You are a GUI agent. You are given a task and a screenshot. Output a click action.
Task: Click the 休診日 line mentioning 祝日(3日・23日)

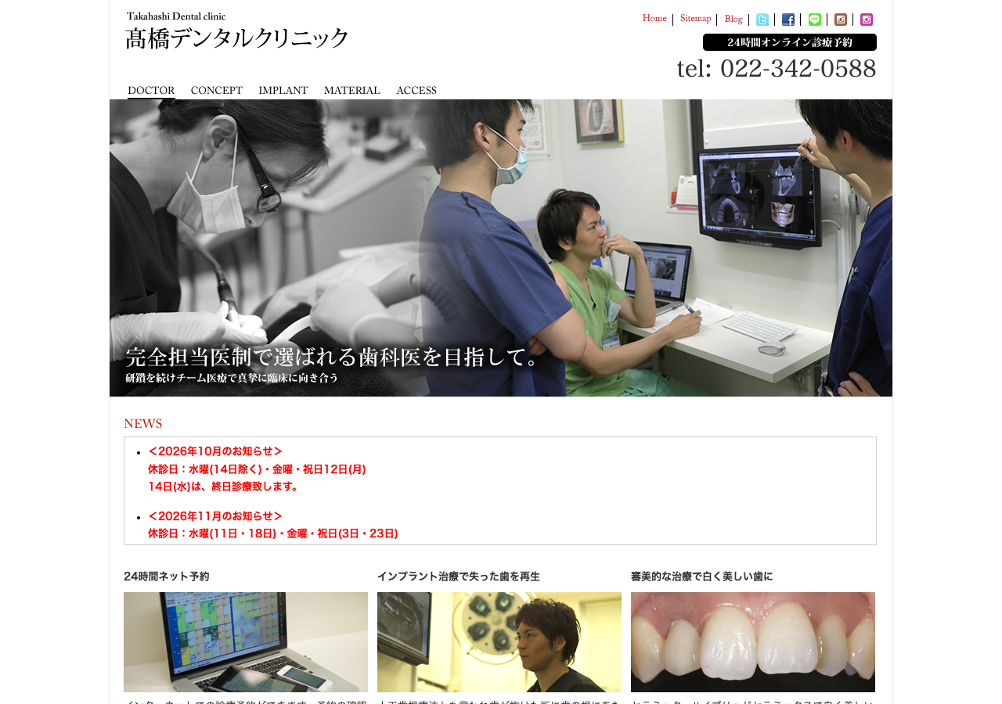273,533
